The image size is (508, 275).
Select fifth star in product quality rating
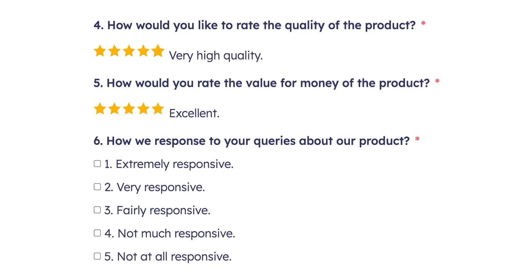pyautogui.click(x=158, y=50)
